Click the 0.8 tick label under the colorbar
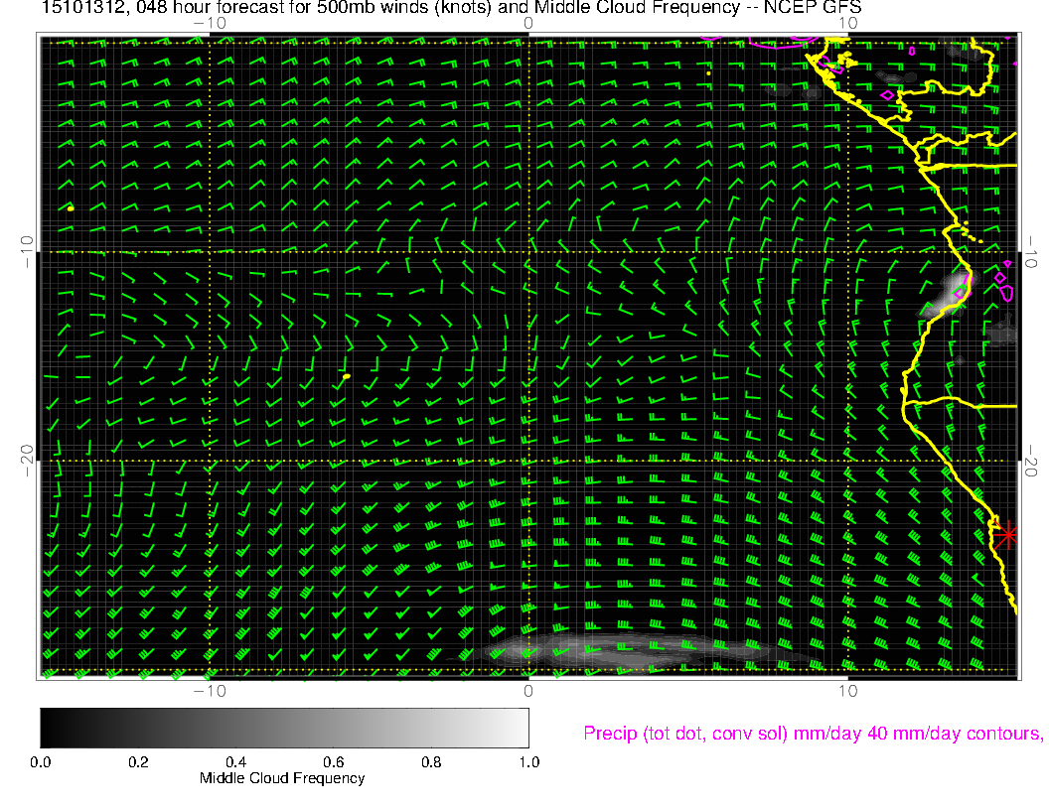1049x810 pixels. pyautogui.click(x=431, y=762)
